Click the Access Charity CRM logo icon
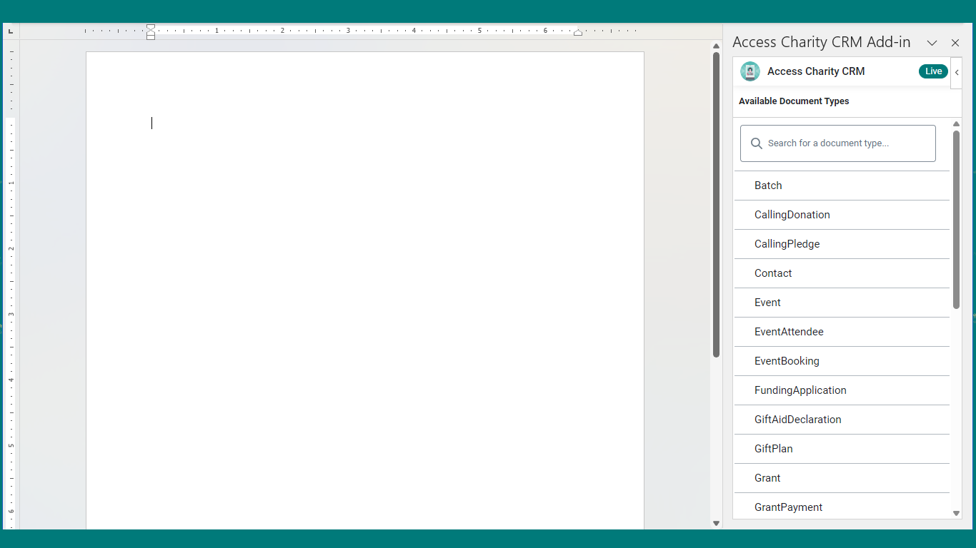The width and height of the screenshot is (976, 548). point(750,71)
